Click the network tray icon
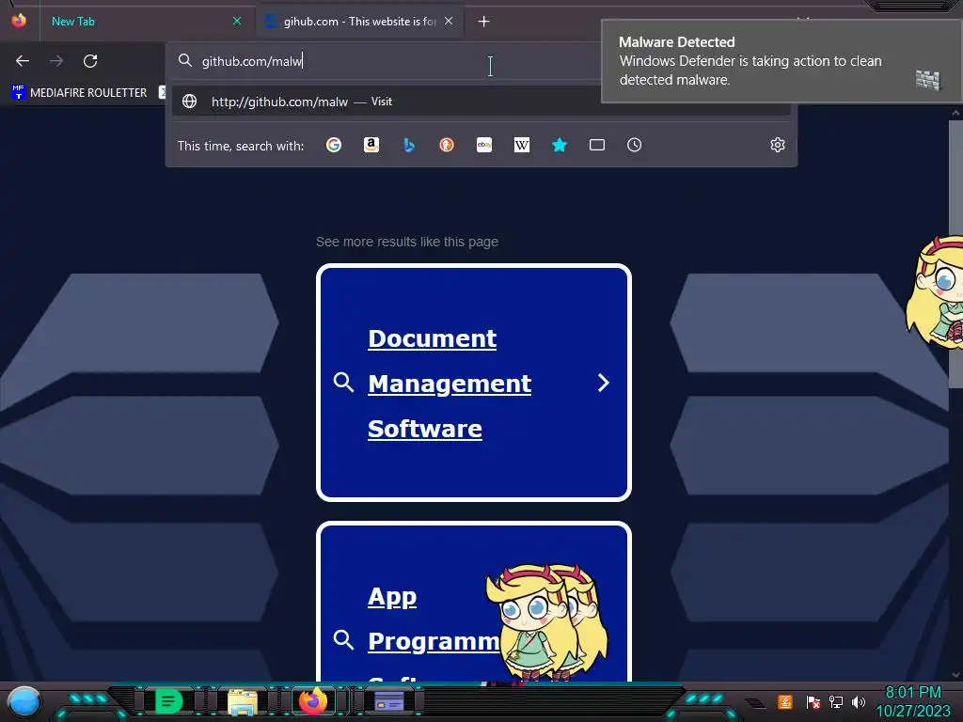Screen dimensions: 963x722 [835, 701]
